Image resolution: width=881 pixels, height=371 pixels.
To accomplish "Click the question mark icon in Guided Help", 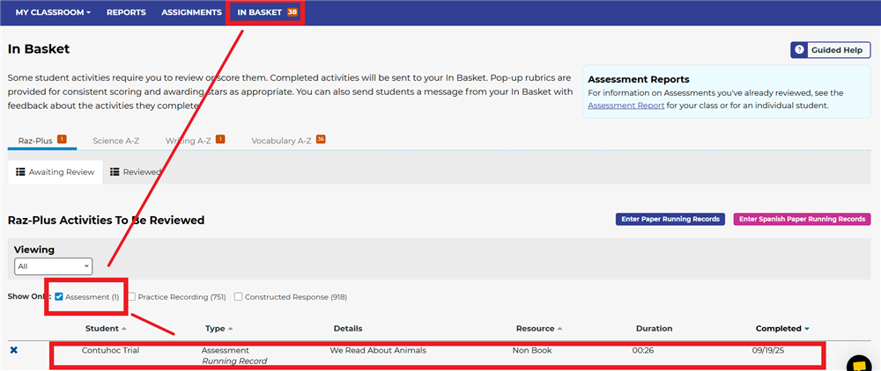I will [800, 50].
